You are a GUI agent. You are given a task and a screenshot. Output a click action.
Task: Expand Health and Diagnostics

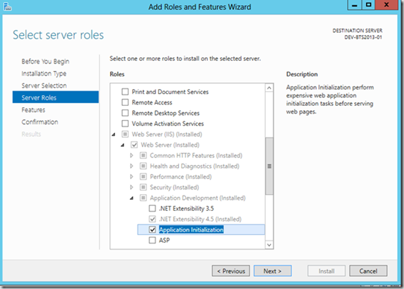pos(131,166)
